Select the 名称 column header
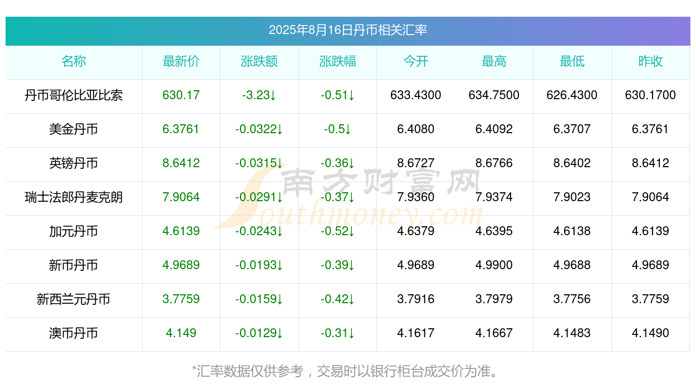 tap(74, 61)
